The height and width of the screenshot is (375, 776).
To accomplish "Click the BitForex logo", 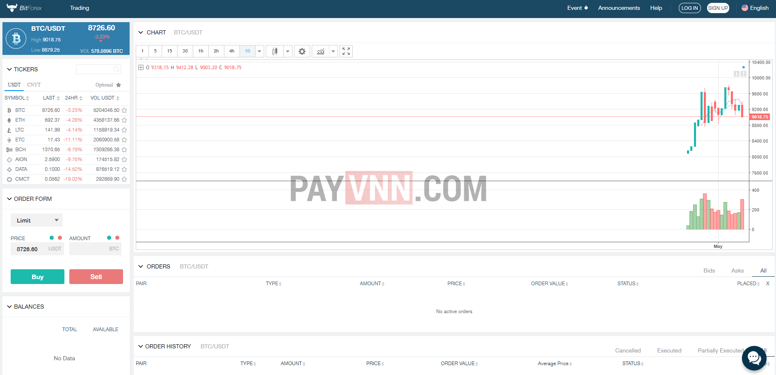I will tap(24, 8).
